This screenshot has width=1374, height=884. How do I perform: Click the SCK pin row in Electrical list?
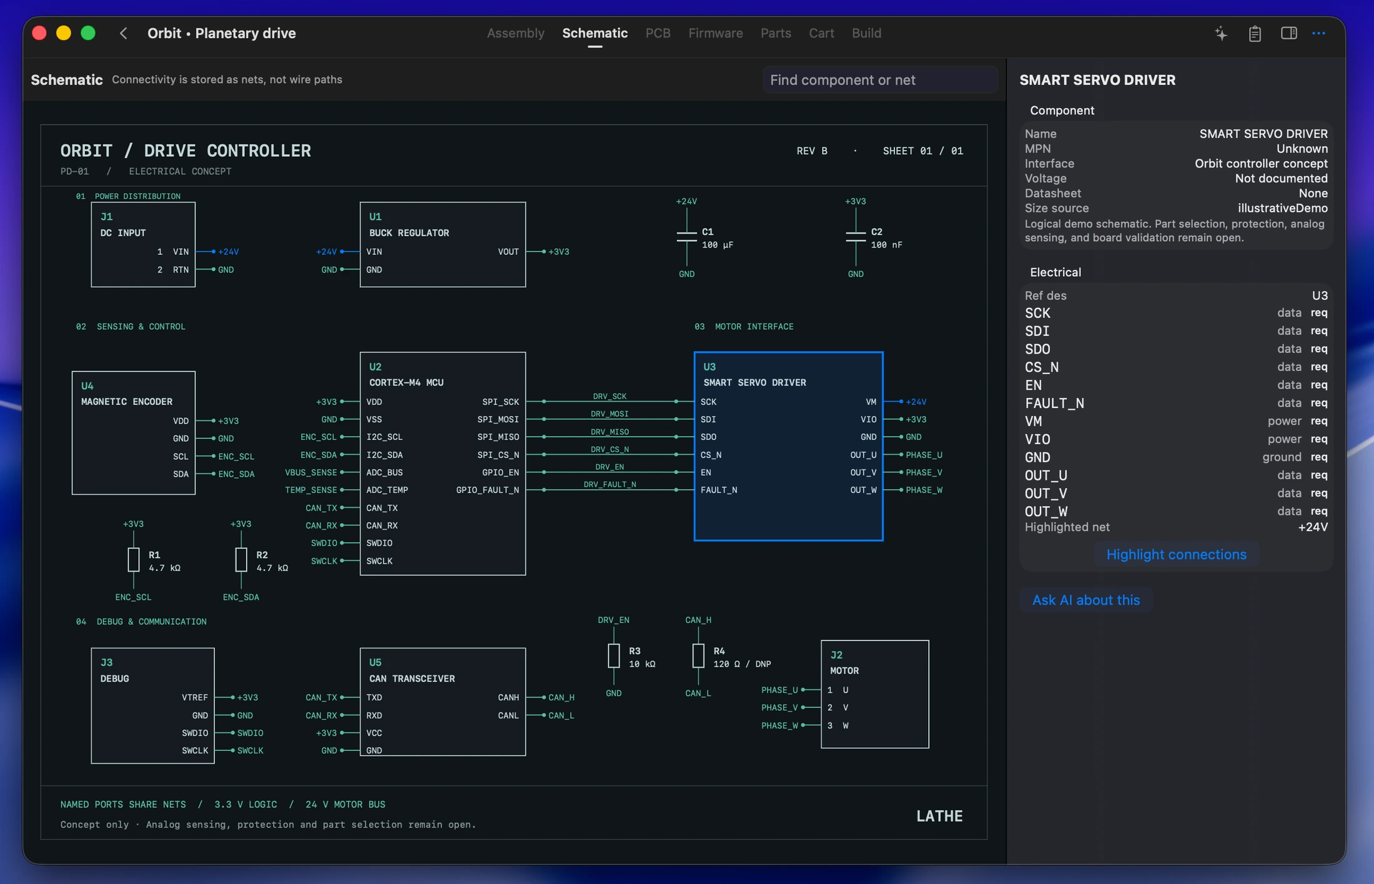click(x=1176, y=313)
